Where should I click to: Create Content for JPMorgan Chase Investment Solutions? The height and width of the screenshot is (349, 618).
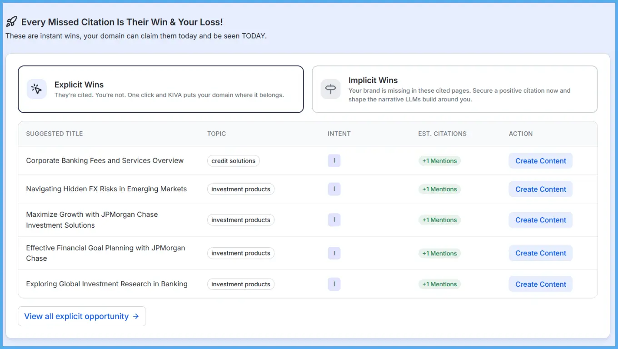tap(540, 219)
